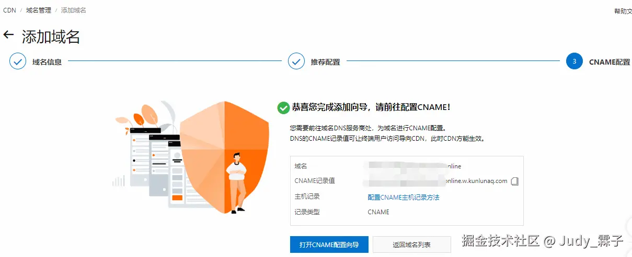Screen dimensions: 632x257
Task: Open the 帮助文 help link
Action: click(623, 11)
